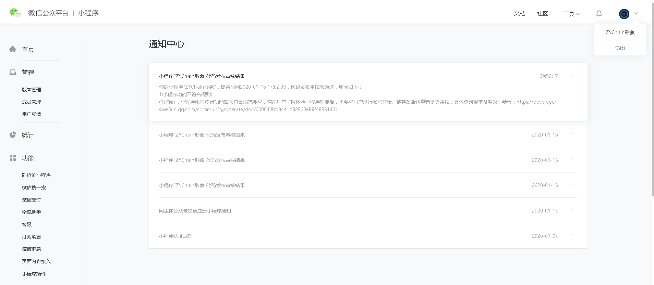This screenshot has height=285, width=654.
Task: Click the 管理 inbox icon
Action: click(x=13, y=73)
